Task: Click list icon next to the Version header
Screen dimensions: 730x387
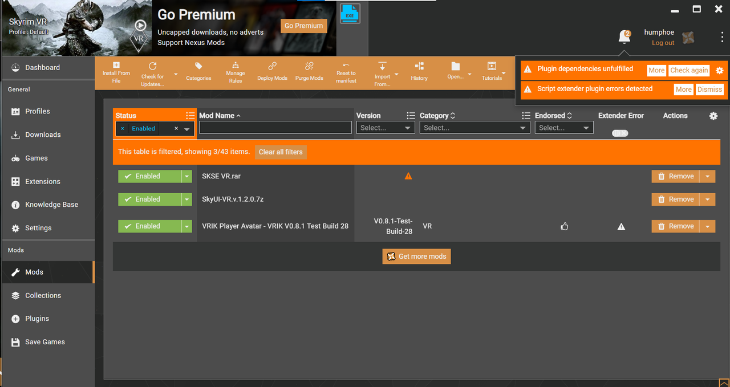Action: click(x=411, y=116)
